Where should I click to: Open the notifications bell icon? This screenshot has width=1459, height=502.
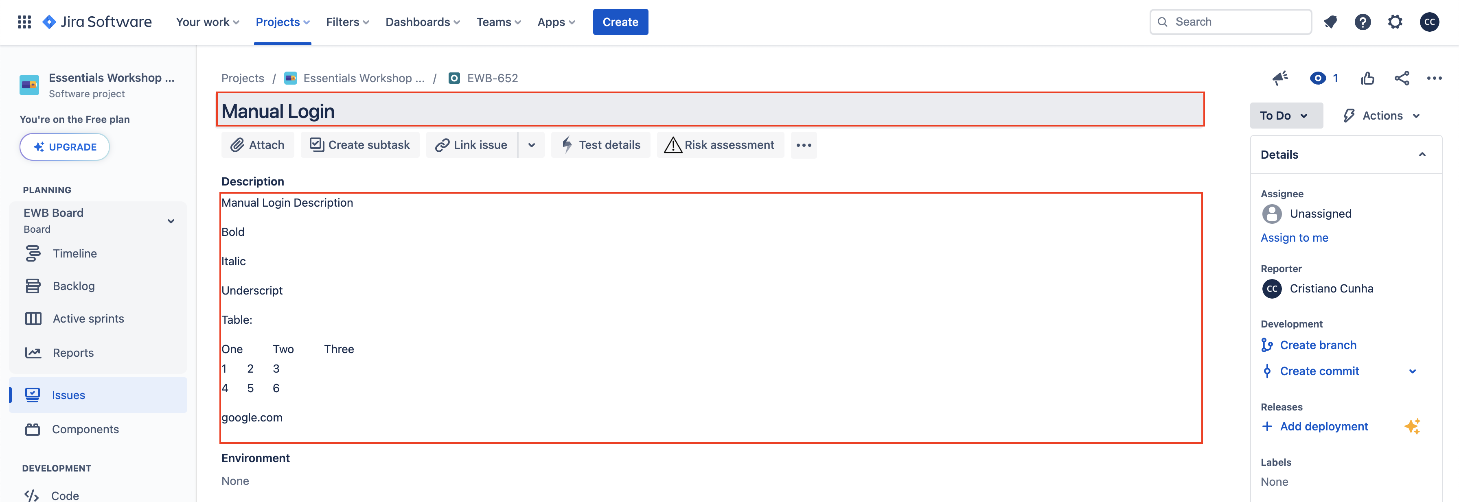pyautogui.click(x=1330, y=22)
